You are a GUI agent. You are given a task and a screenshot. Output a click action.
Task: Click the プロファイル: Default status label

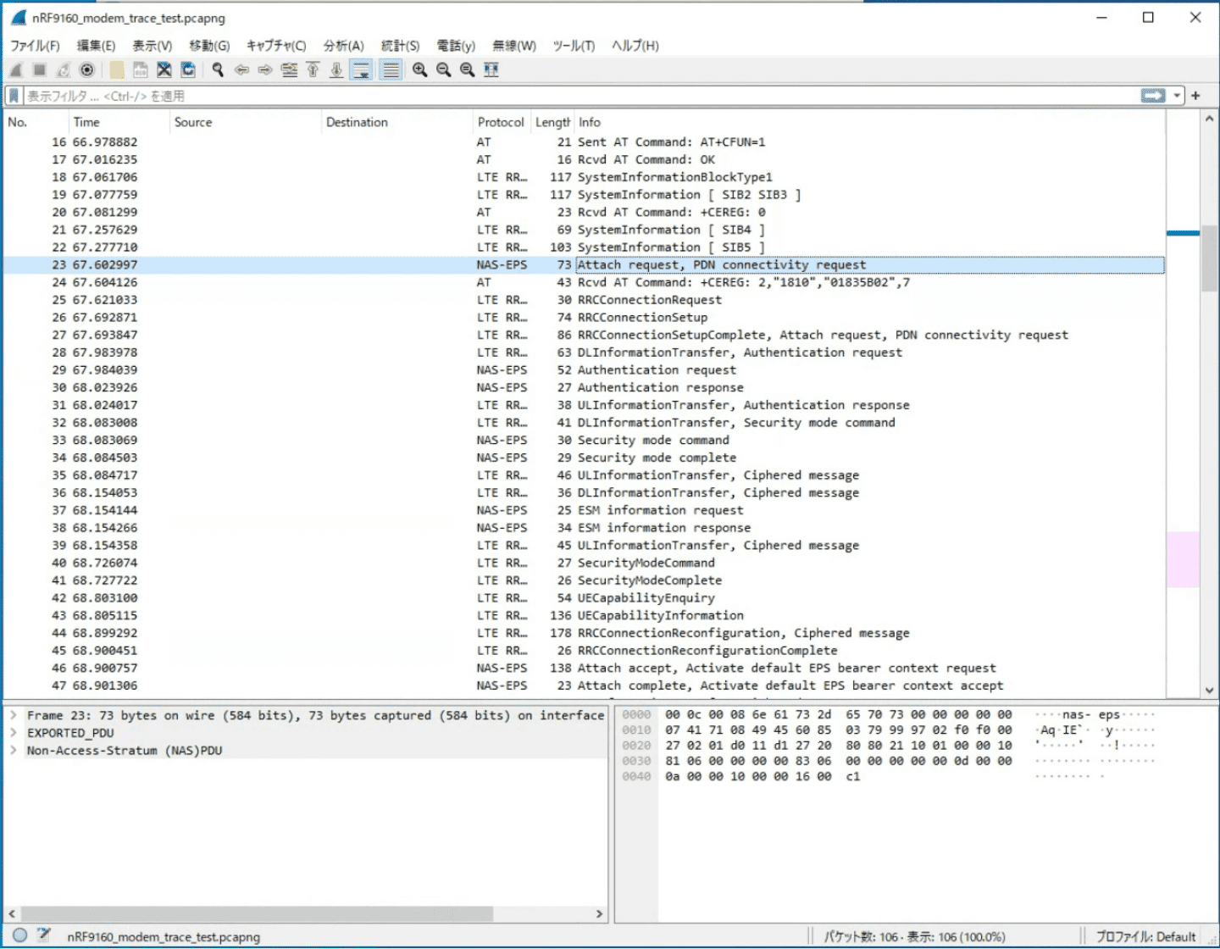1145,936
